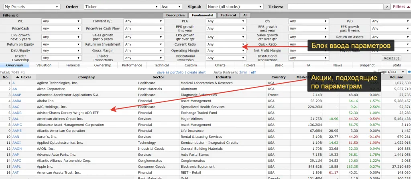Turn Auto Refresh off
This screenshot has width=411, height=179.
pos(253,72)
